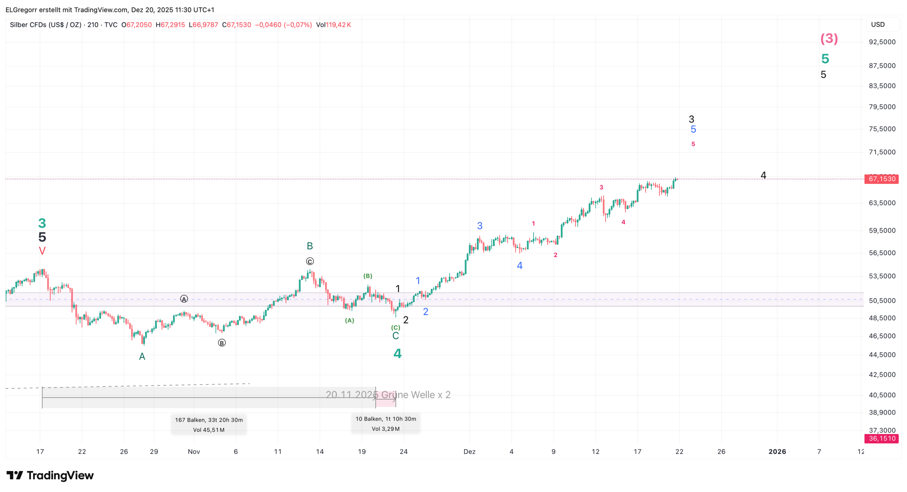This screenshot has width=907, height=492.
Task: Click the red V wave label
Action: point(42,251)
